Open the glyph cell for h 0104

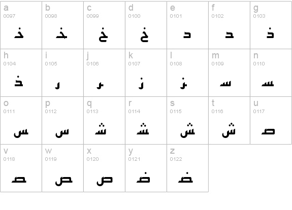[21, 73]
